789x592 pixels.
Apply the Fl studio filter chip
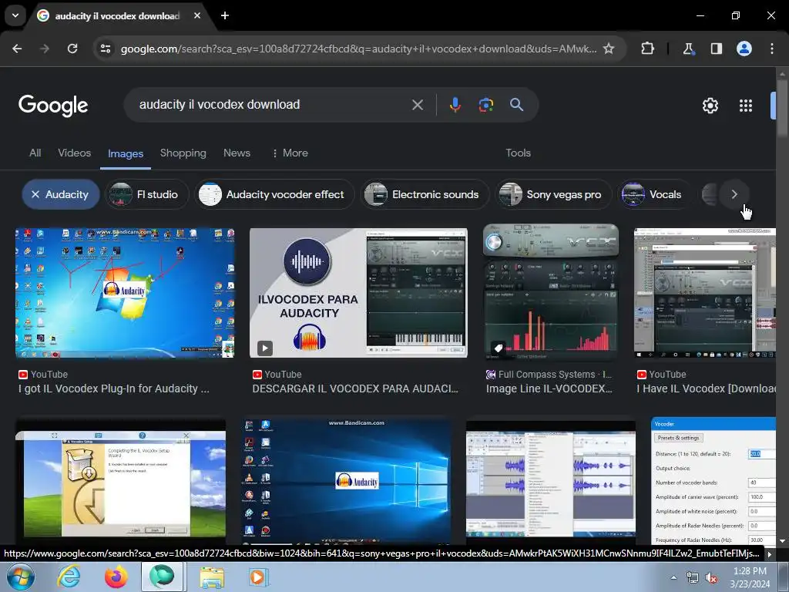147,194
